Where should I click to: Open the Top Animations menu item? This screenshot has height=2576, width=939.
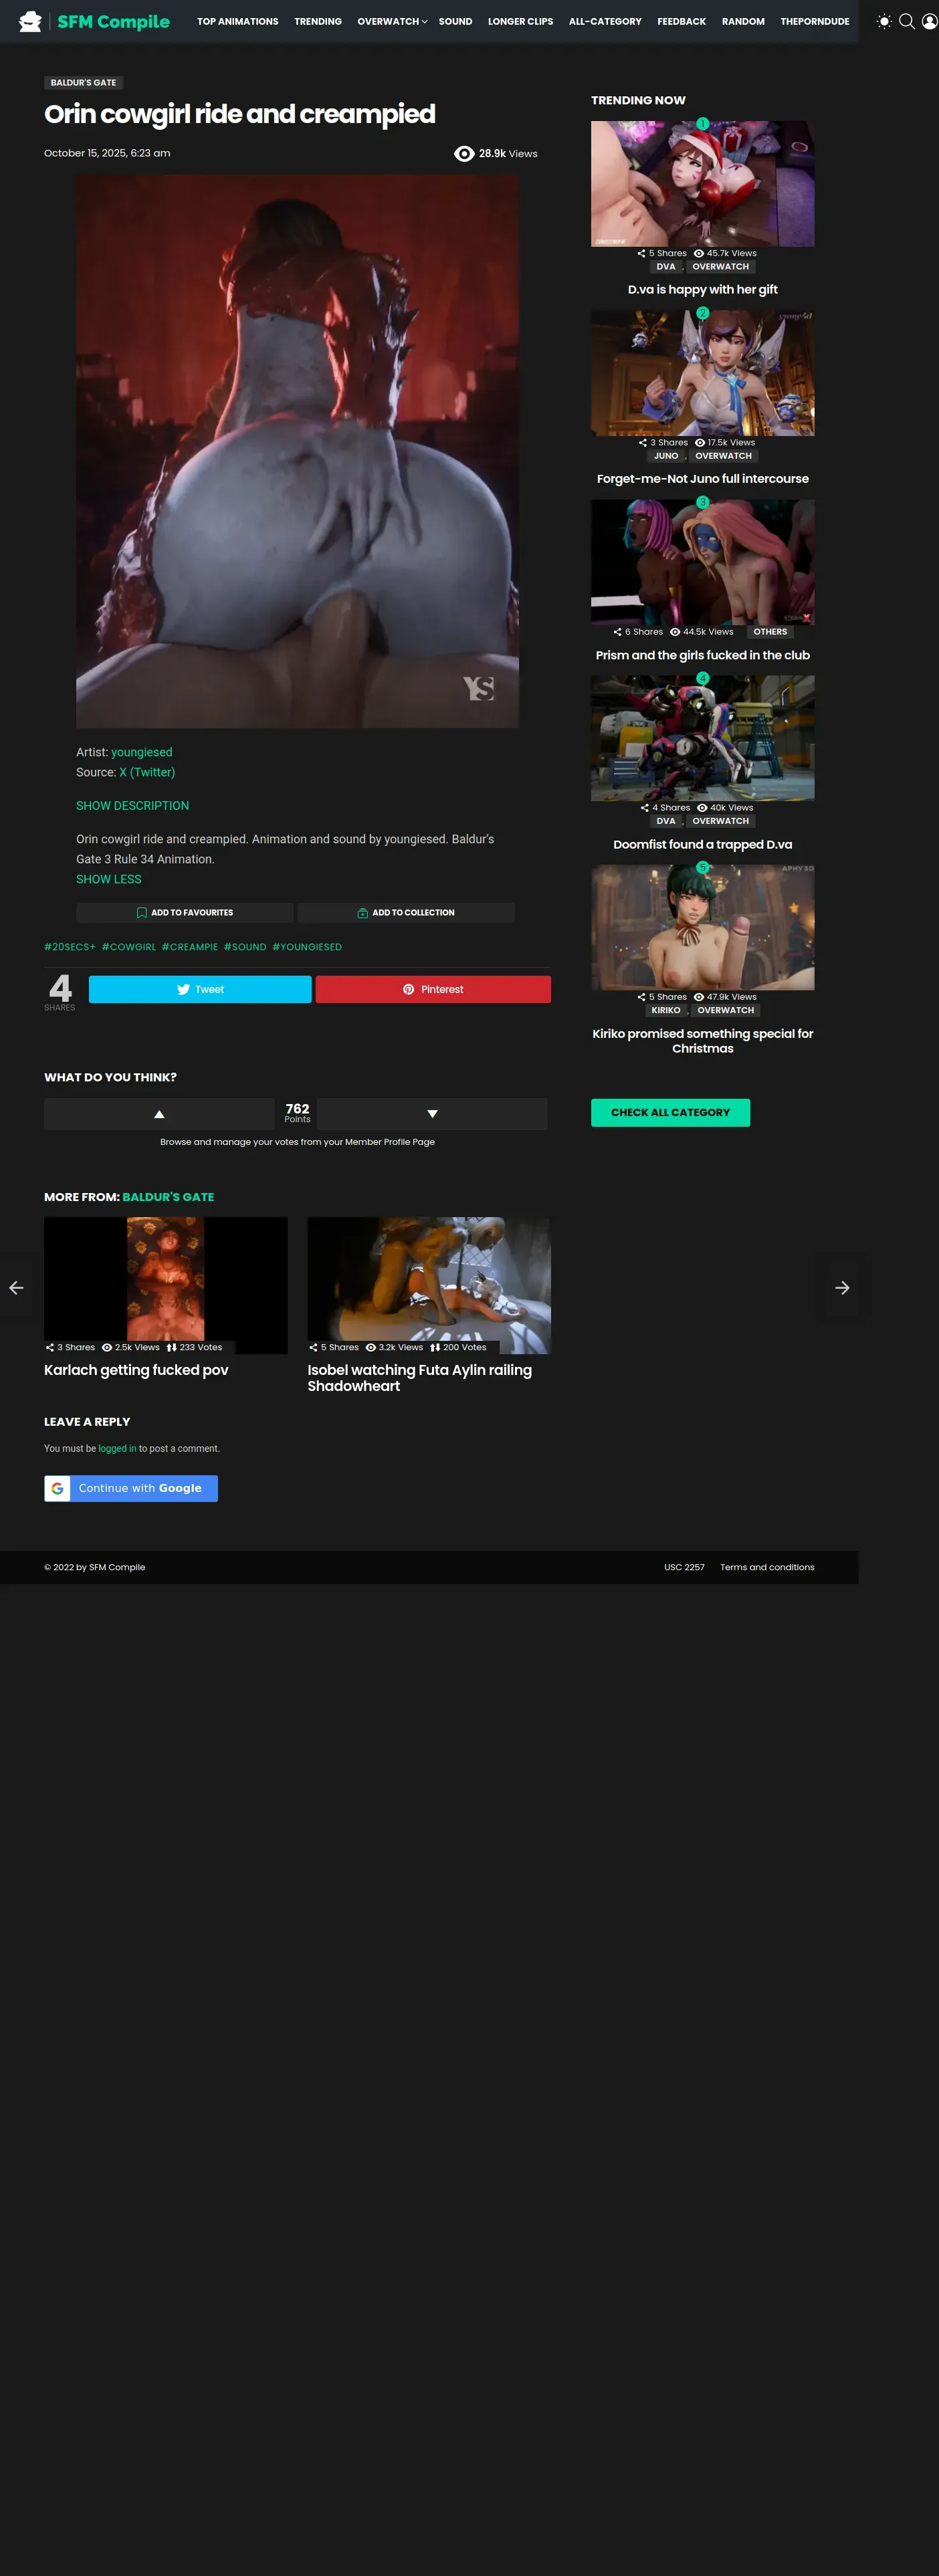point(238,21)
